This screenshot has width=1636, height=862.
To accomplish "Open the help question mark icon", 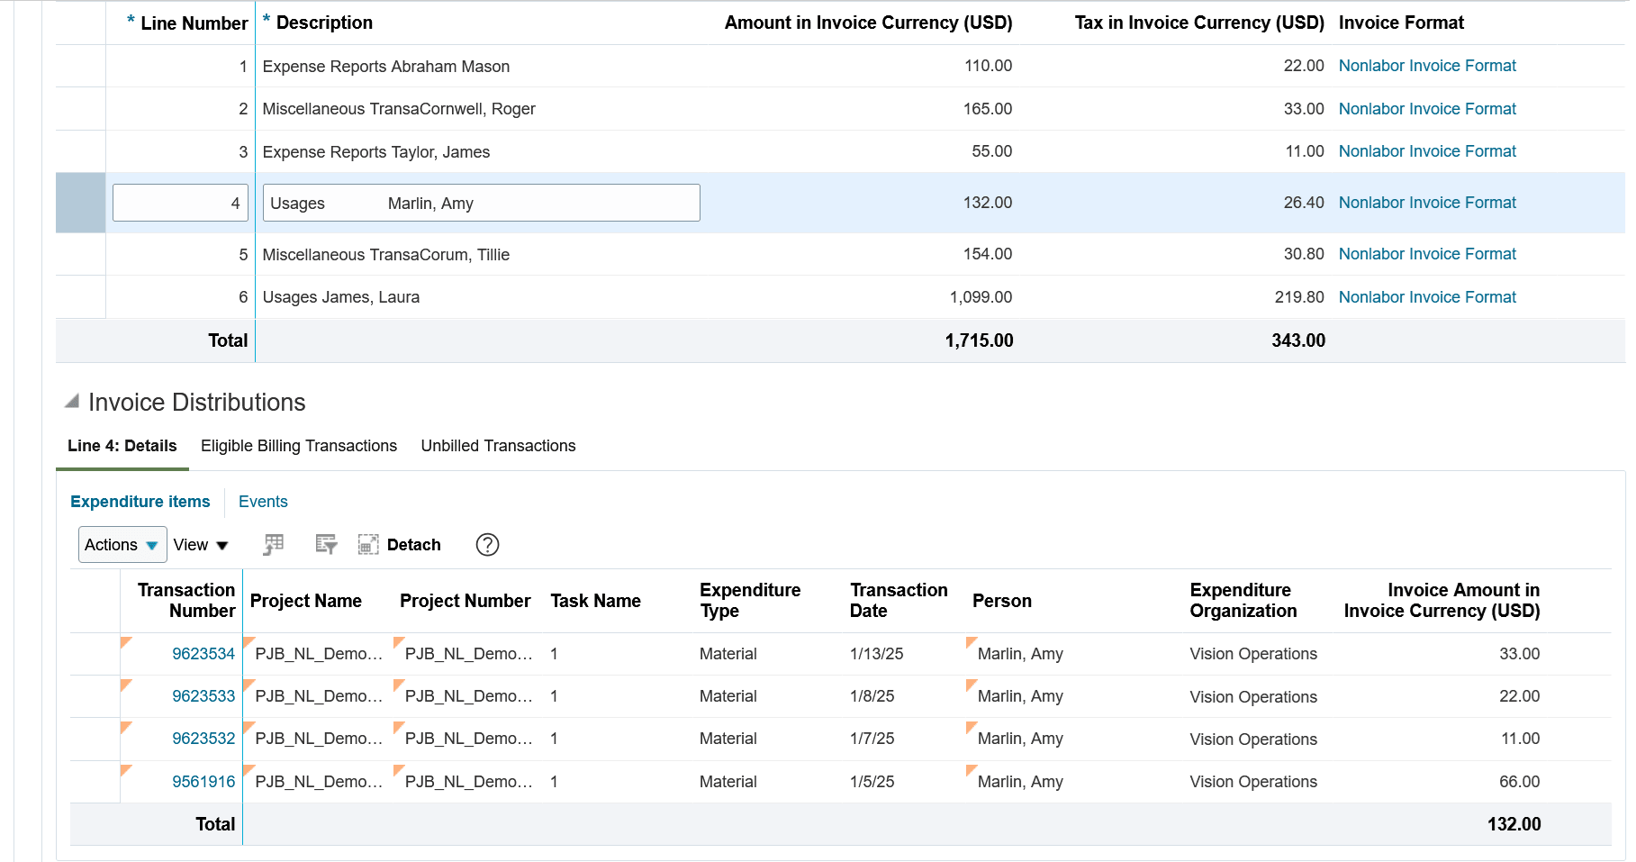I will pos(487,544).
